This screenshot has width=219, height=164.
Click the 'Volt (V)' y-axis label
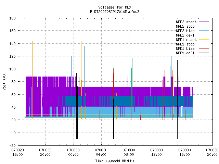click(x=4, y=82)
